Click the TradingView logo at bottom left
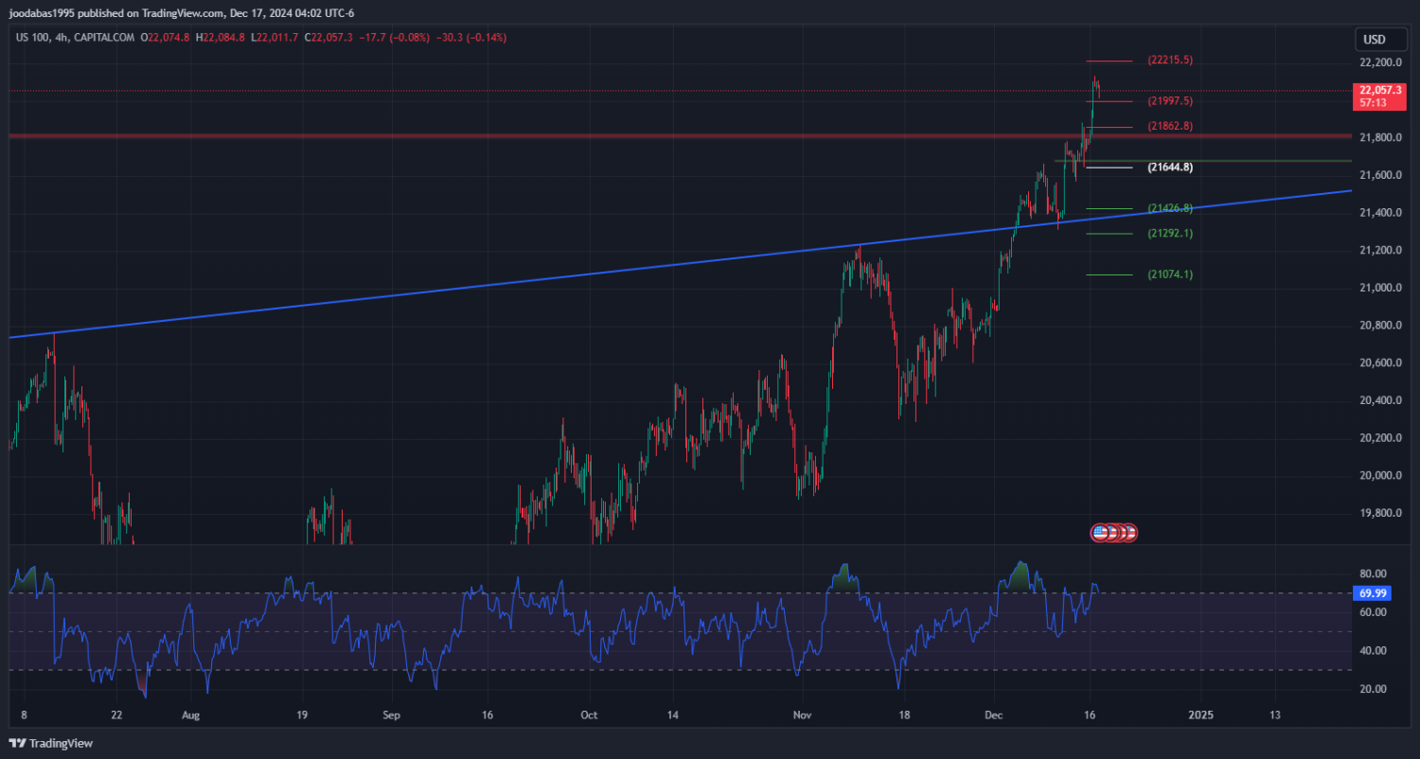1420x759 pixels. [52, 743]
